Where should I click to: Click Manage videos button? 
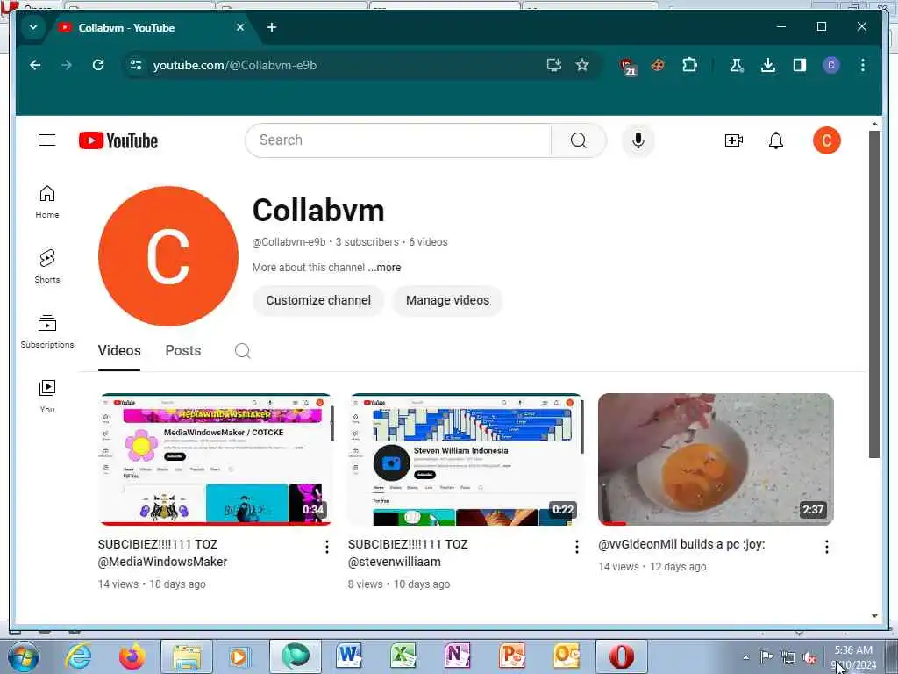point(448,300)
